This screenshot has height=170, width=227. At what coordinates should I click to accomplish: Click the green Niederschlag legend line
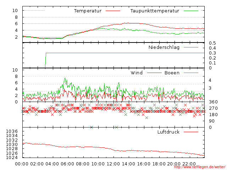[x=191, y=47]
